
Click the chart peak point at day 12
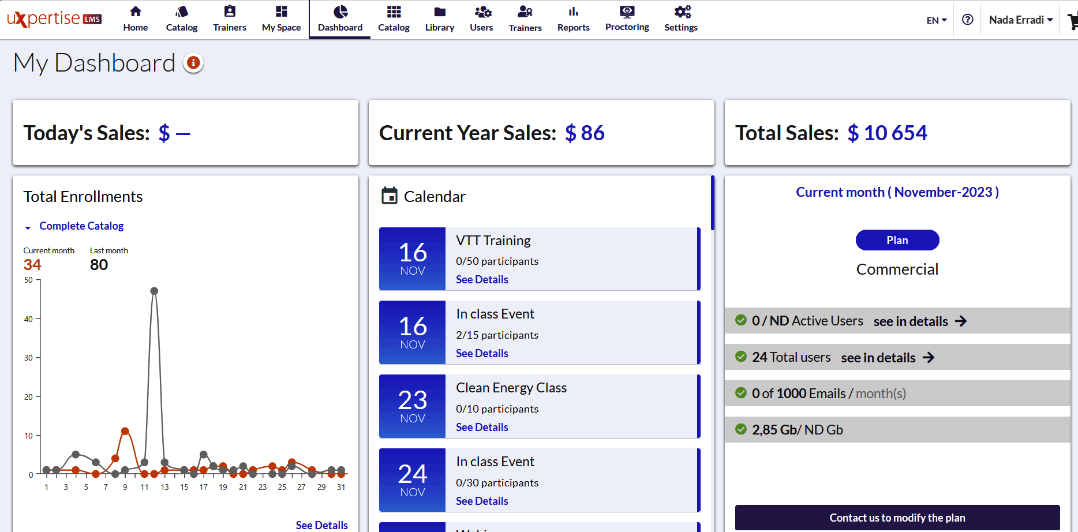tap(154, 291)
